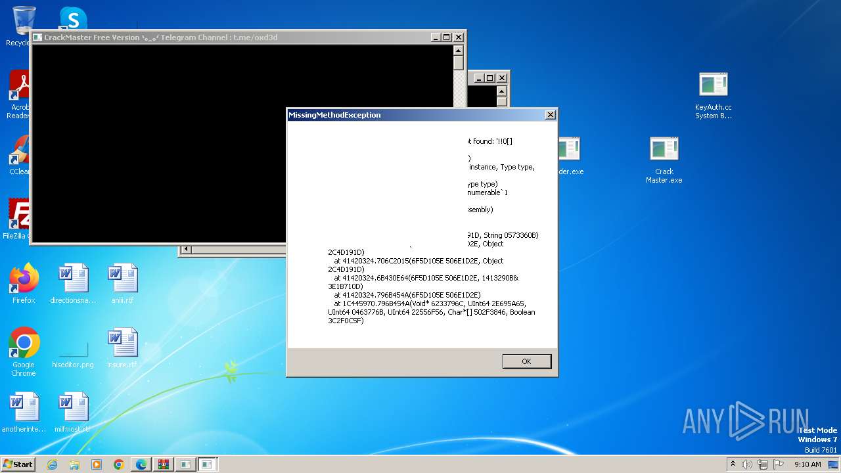841x473 pixels.
Task: Open the Skype desktop icon
Action: pyautogui.click(x=73, y=18)
